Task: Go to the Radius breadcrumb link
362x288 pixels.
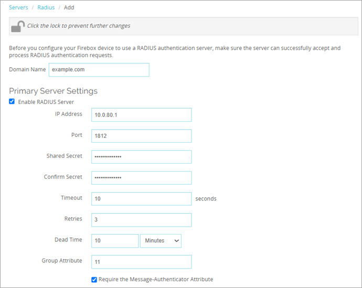Action: (46, 7)
